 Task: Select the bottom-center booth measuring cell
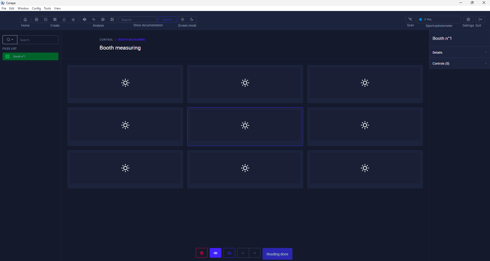[245, 169]
